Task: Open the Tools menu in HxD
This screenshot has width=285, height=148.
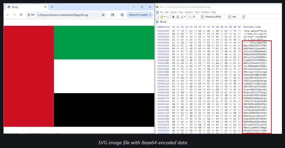Action: coord(197,12)
